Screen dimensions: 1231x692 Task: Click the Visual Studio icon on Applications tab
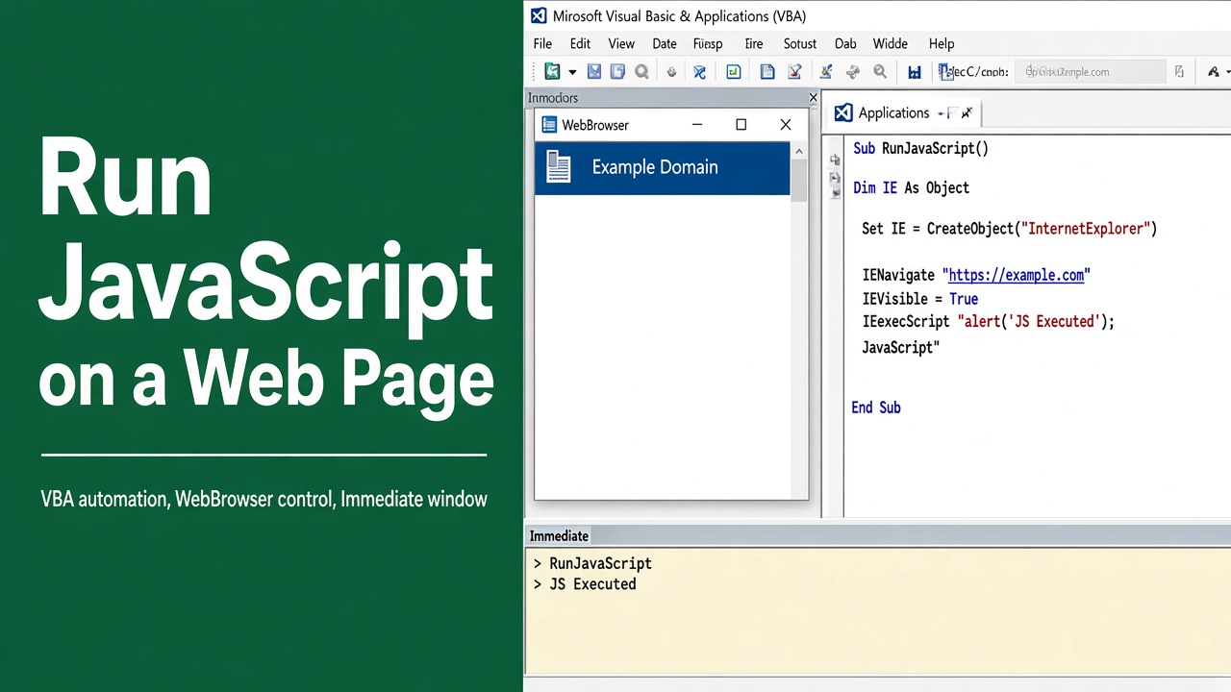pyautogui.click(x=843, y=113)
